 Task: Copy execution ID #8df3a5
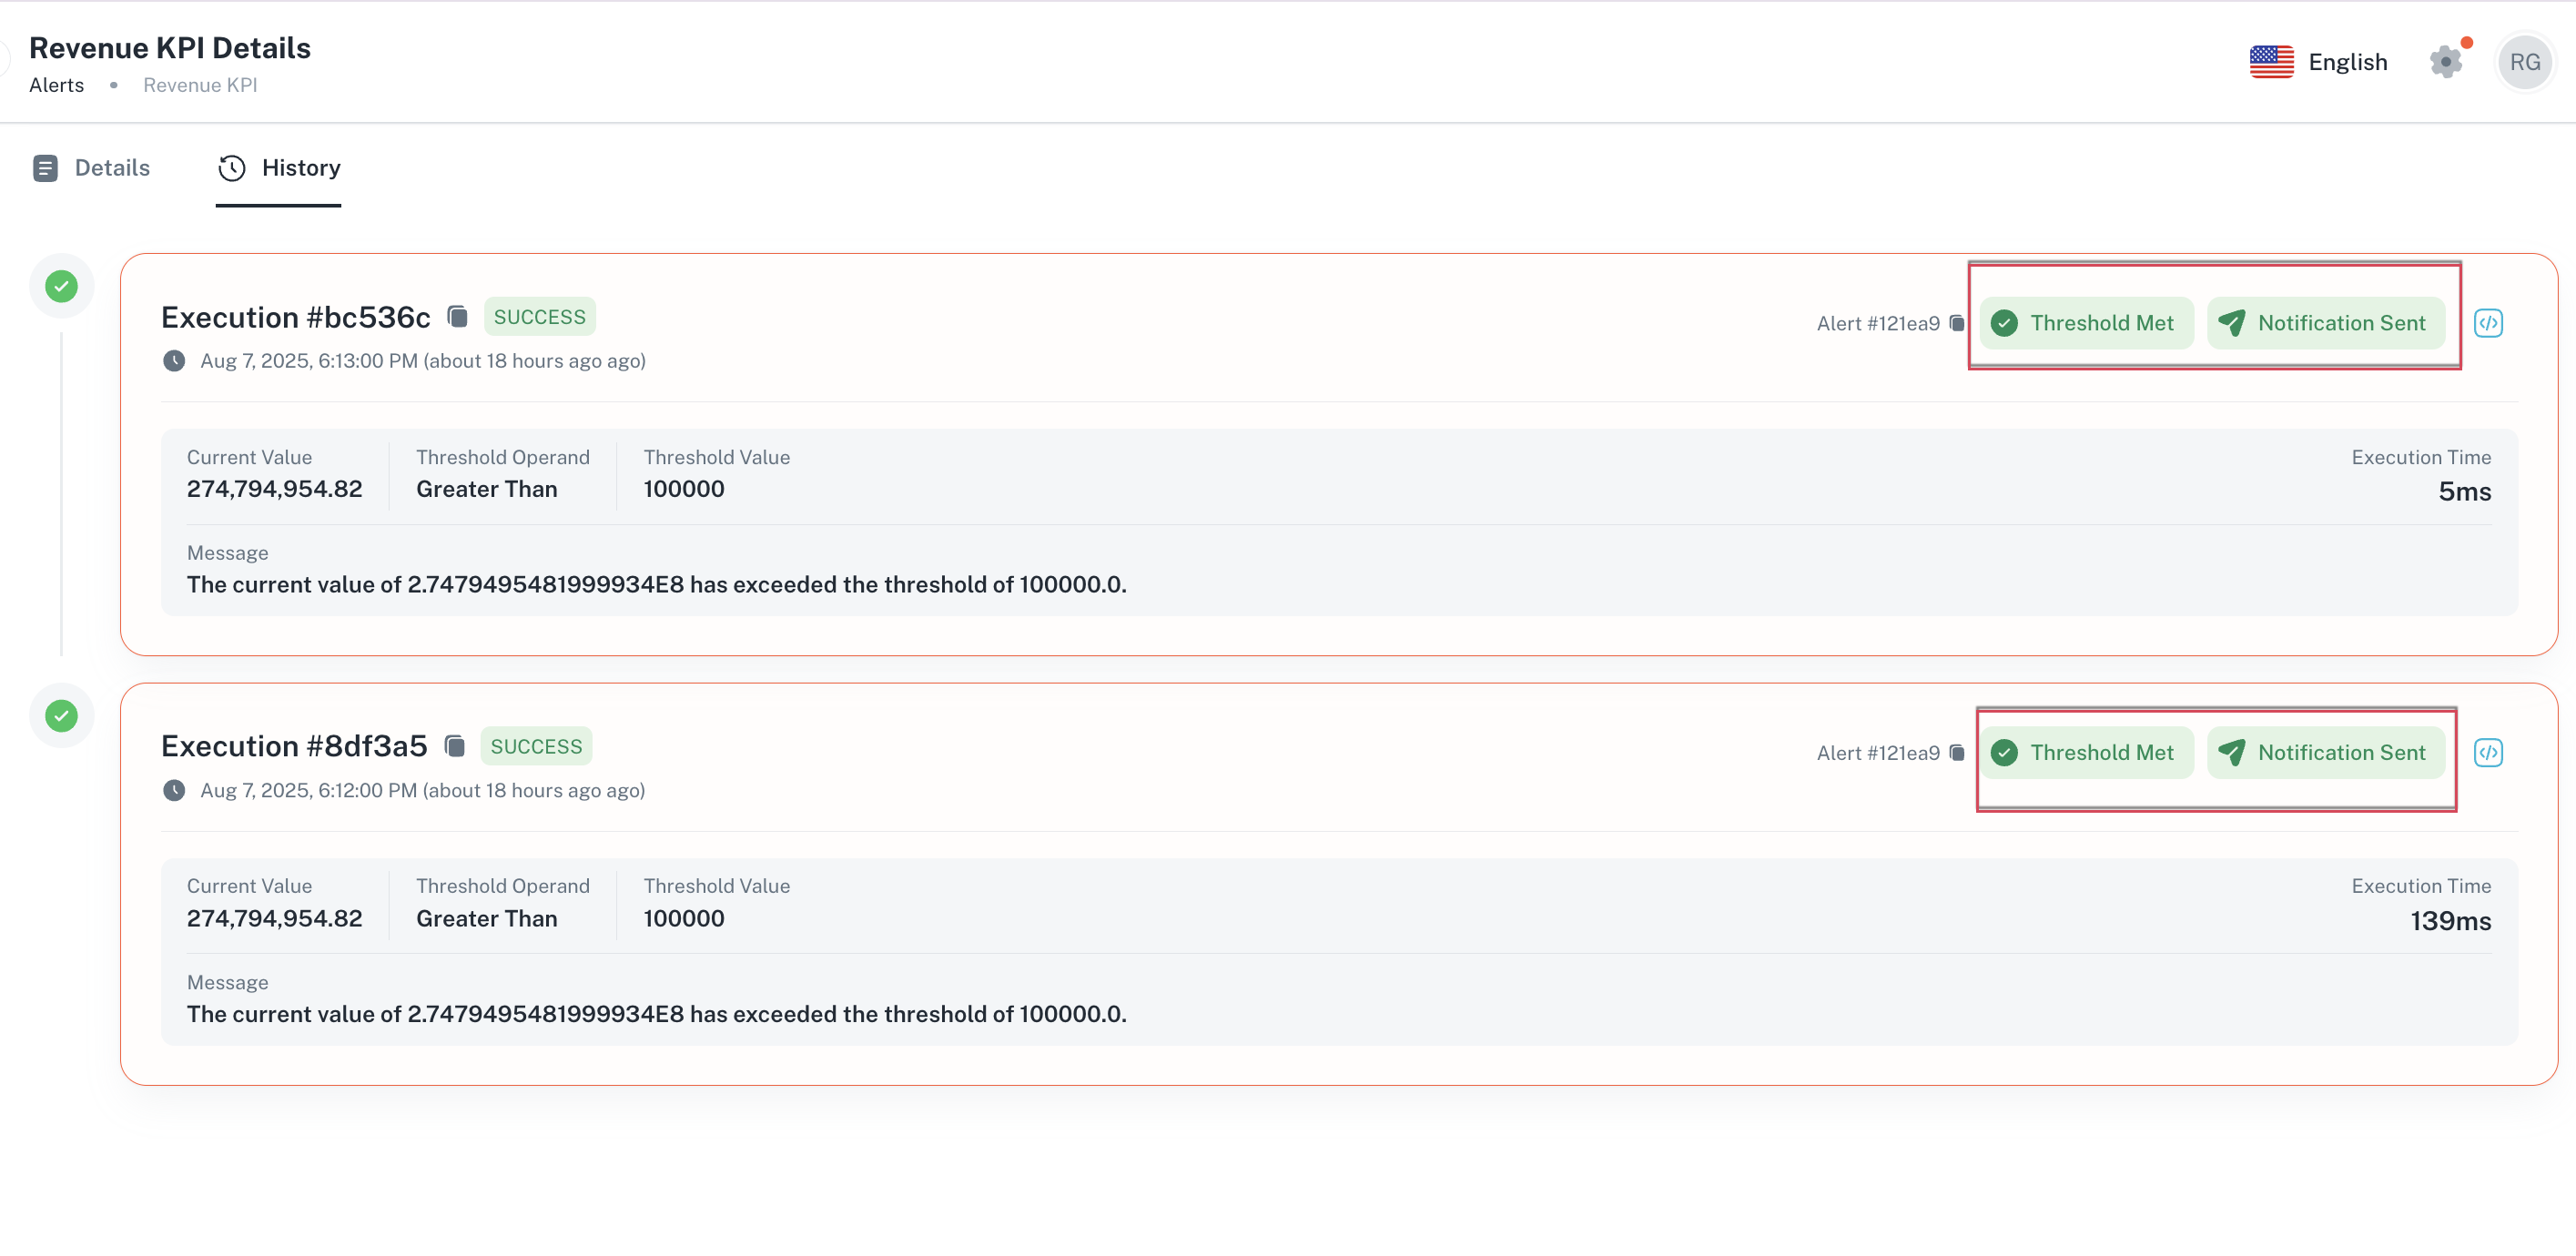coord(454,746)
